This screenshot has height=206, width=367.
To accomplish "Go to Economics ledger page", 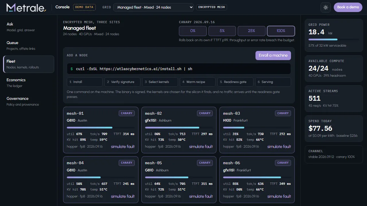I will coord(28,83).
